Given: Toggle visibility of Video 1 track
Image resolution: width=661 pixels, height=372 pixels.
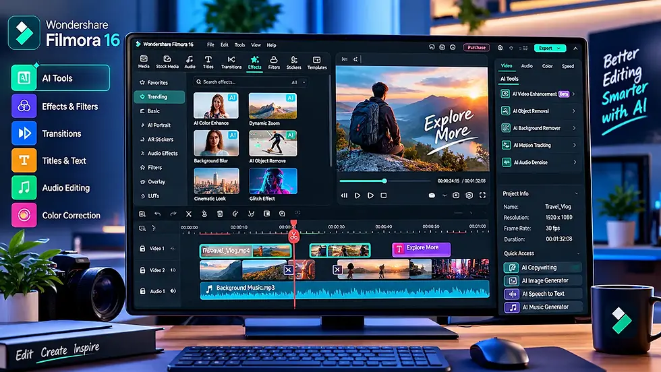Looking at the screenshot, I should coord(173,249).
